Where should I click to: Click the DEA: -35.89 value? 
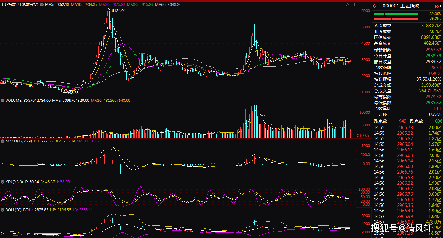coord(65,141)
